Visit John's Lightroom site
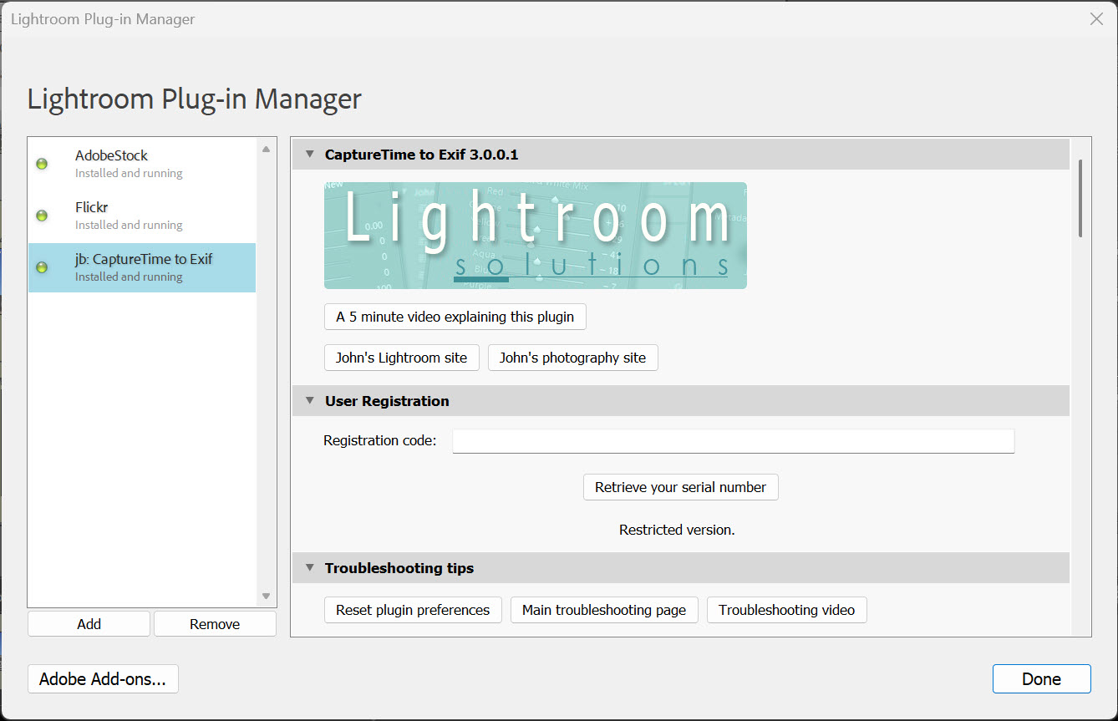Viewport: 1118px width, 721px height. tap(402, 358)
